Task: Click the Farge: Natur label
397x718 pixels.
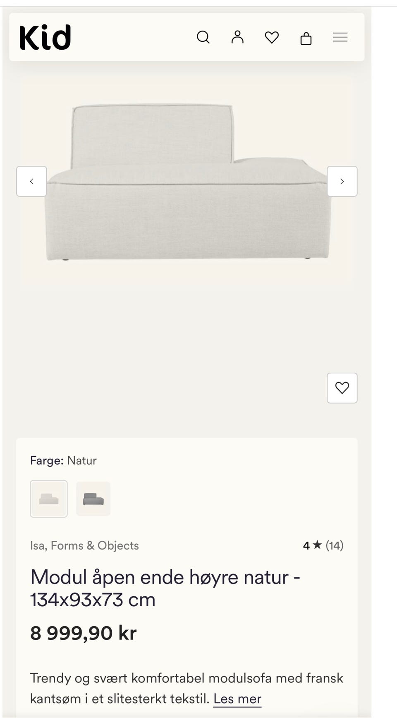Action: coord(63,461)
